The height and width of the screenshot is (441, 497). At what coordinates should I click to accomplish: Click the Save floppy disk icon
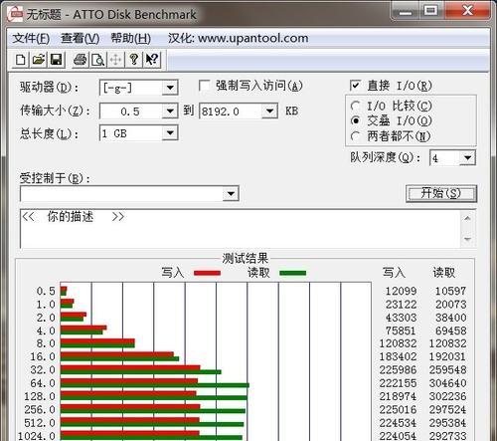(56, 60)
